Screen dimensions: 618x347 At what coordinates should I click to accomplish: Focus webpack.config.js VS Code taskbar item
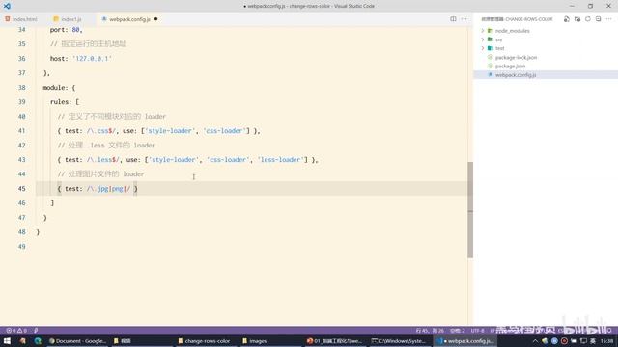(465, 341)
